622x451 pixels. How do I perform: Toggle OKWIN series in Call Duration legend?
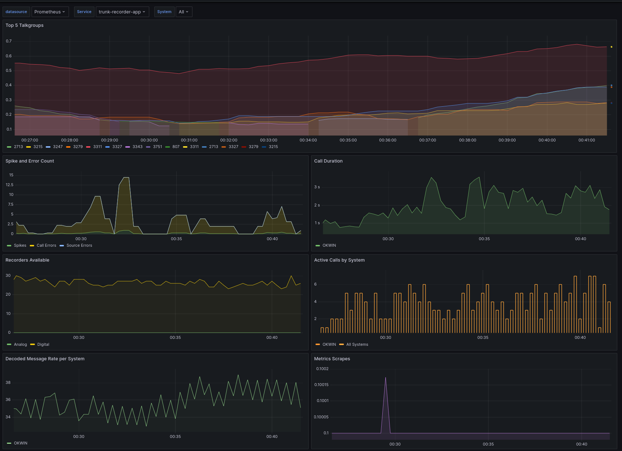pos(329,246)
